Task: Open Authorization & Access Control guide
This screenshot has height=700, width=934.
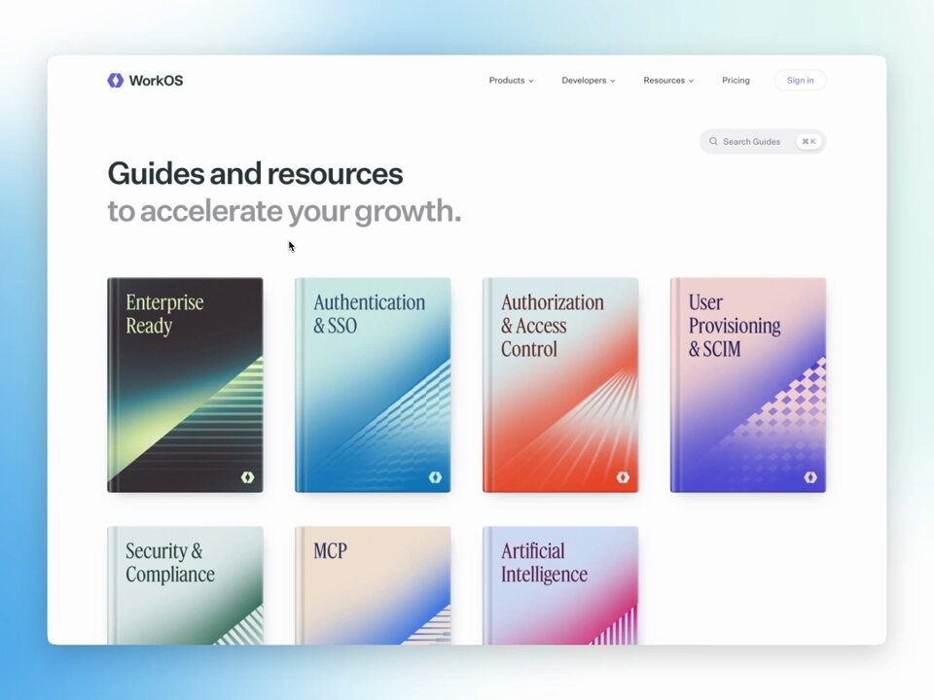Action: click(x=560, y=385)
